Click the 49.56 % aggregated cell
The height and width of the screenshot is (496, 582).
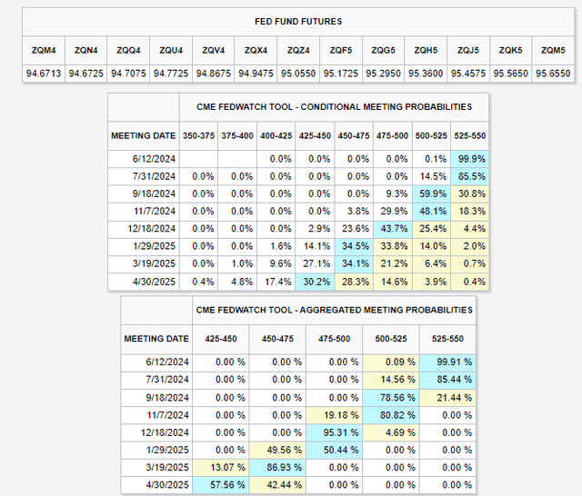(277, 450)
